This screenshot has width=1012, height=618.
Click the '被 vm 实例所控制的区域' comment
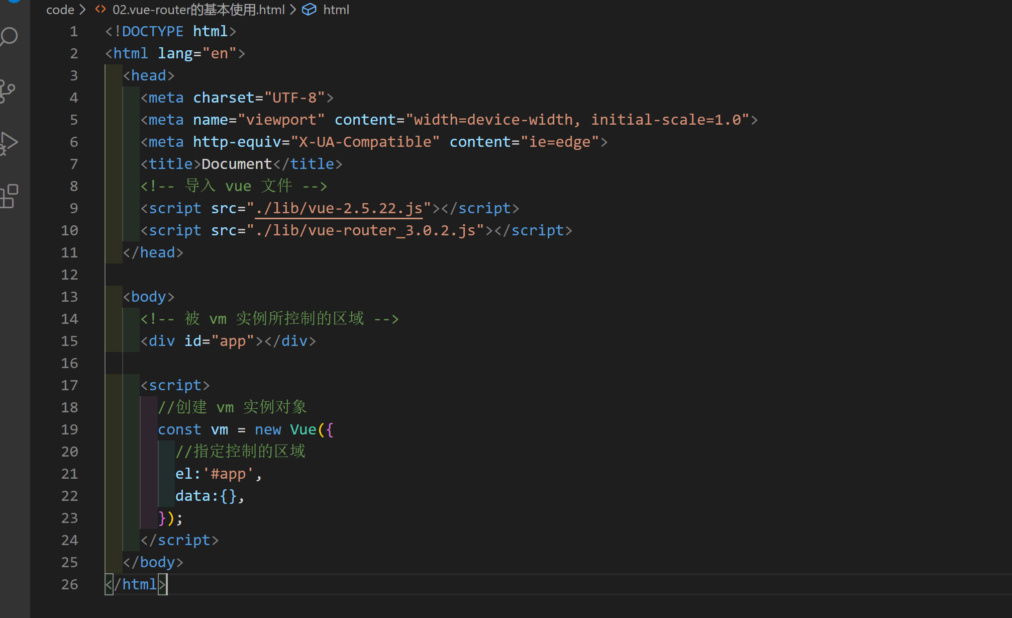[270, 319]
